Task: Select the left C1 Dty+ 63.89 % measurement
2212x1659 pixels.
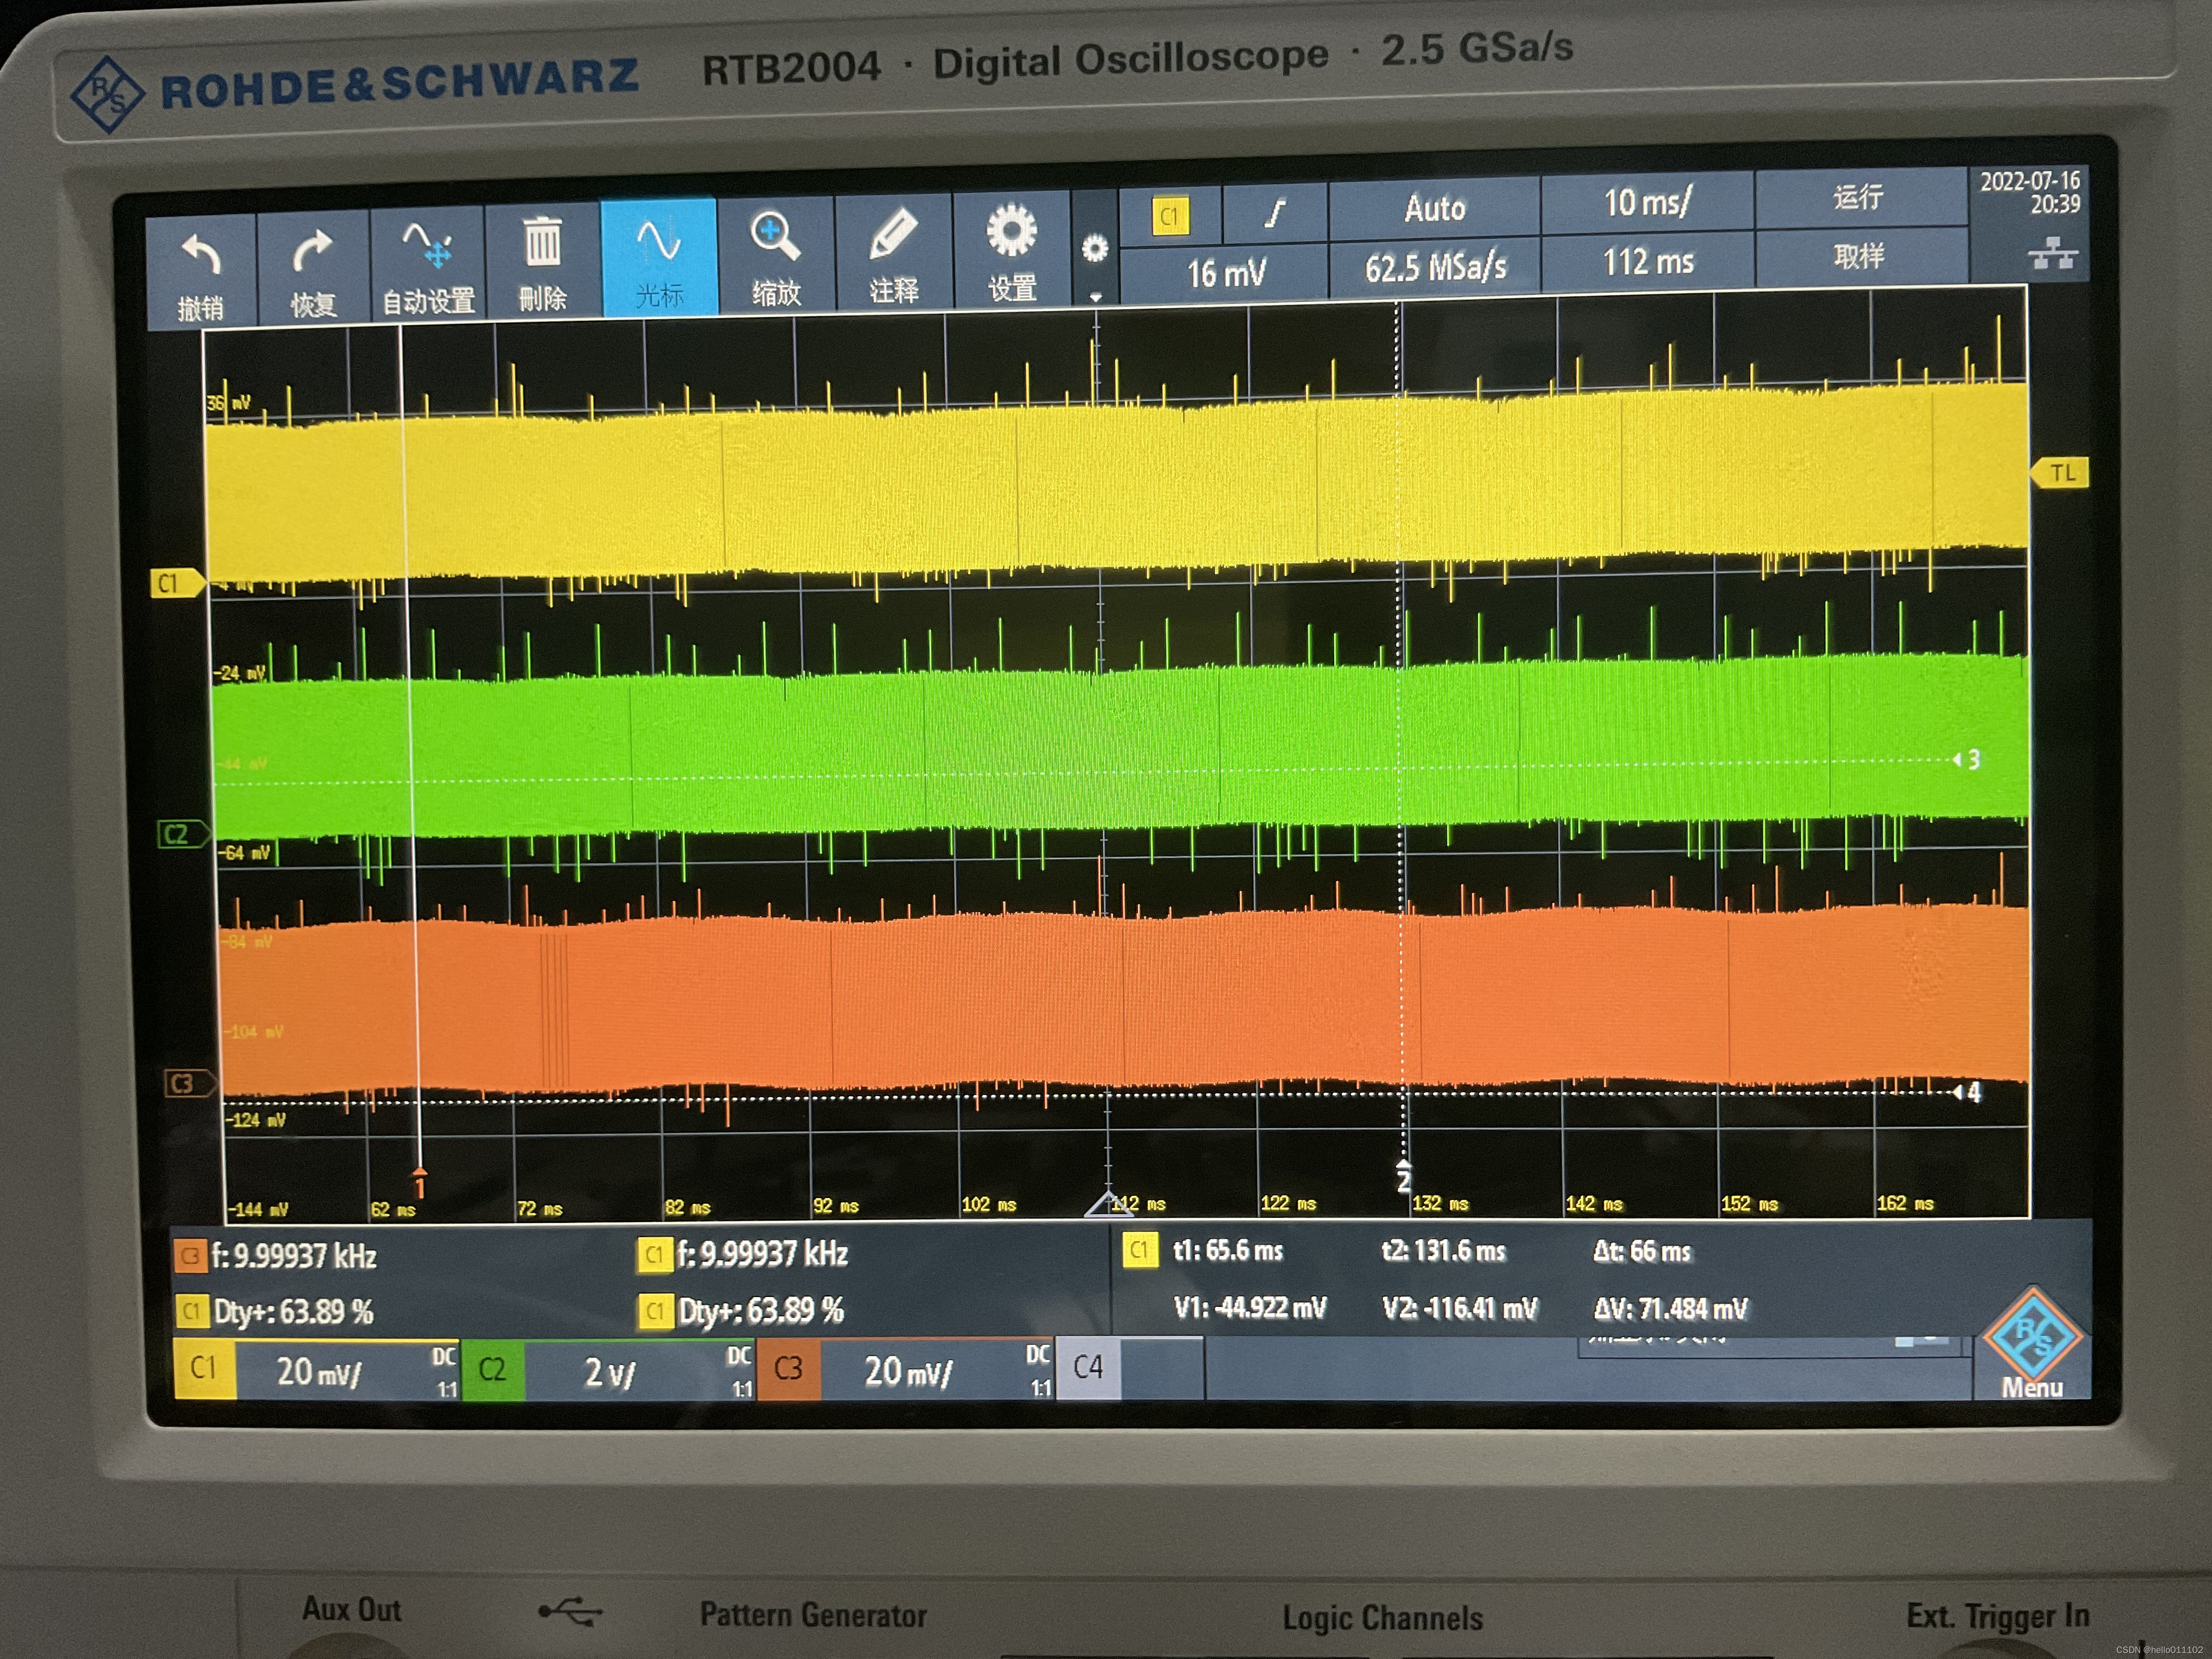Action: [276, 1312]
